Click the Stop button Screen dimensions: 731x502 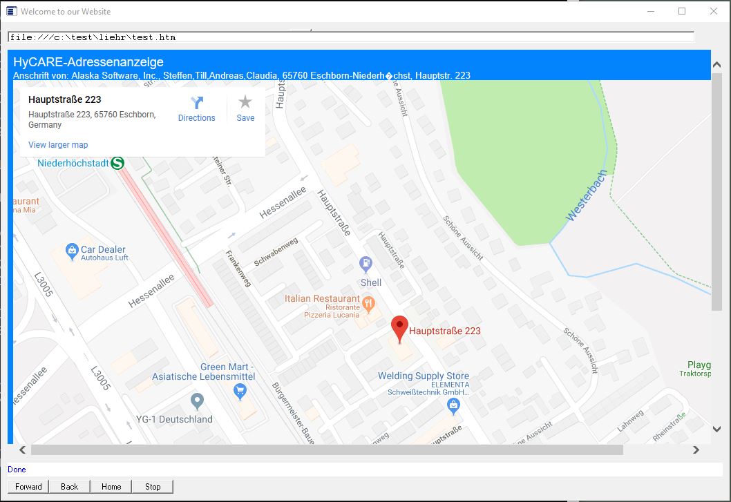[153, 487]
